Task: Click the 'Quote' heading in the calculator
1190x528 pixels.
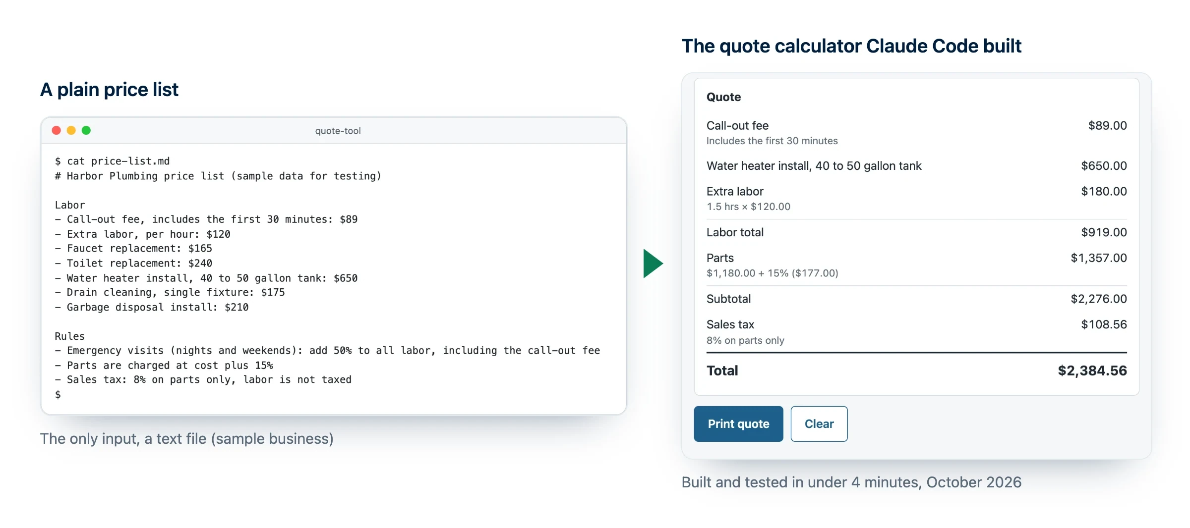Action: tap(723, 97)
